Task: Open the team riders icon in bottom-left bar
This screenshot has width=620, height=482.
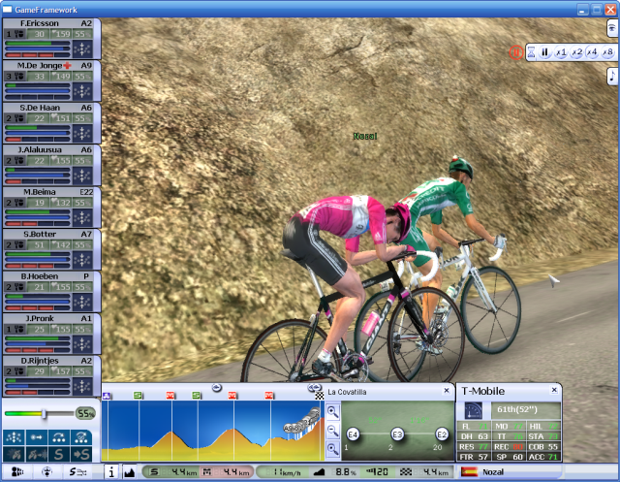Action: point(15,472)
